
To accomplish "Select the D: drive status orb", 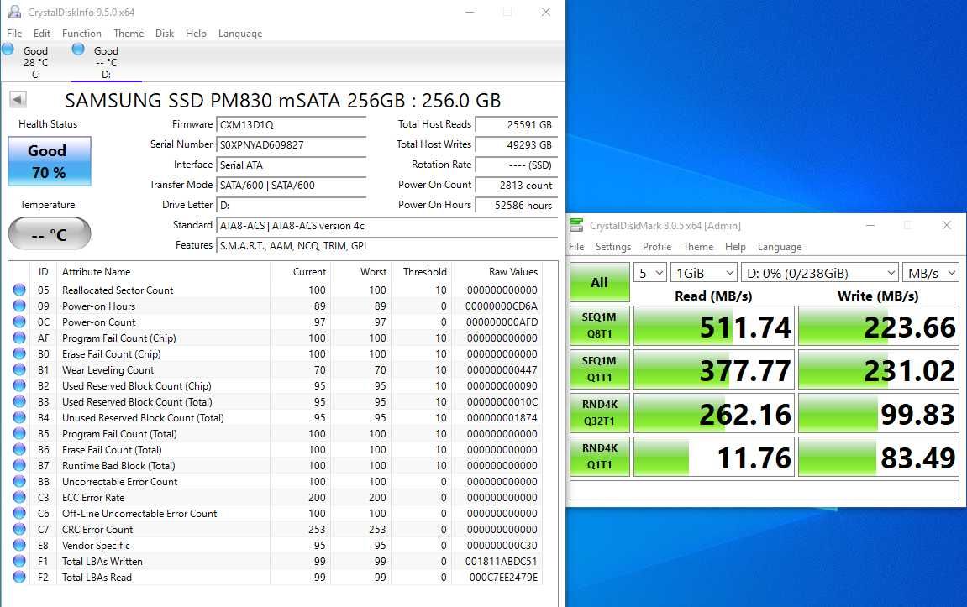I will tap(78, 50).
